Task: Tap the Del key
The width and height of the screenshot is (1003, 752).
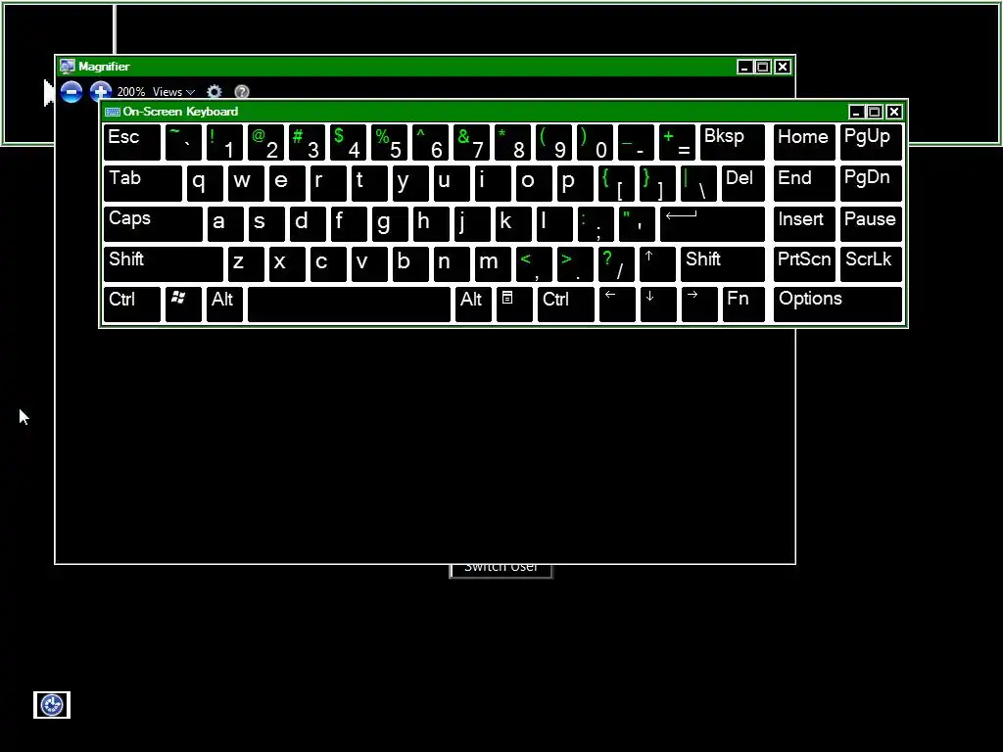Action: [x=742, y=183]
